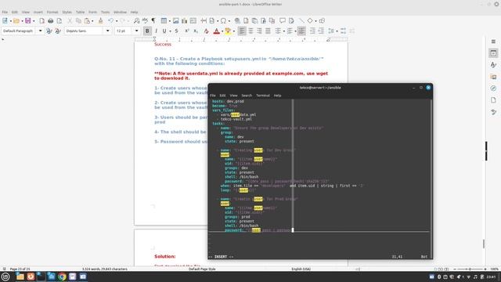Viewport: 501px width, 282px height.
Task: Print the document with the printer icon
Action: click(x=50, y=21)
